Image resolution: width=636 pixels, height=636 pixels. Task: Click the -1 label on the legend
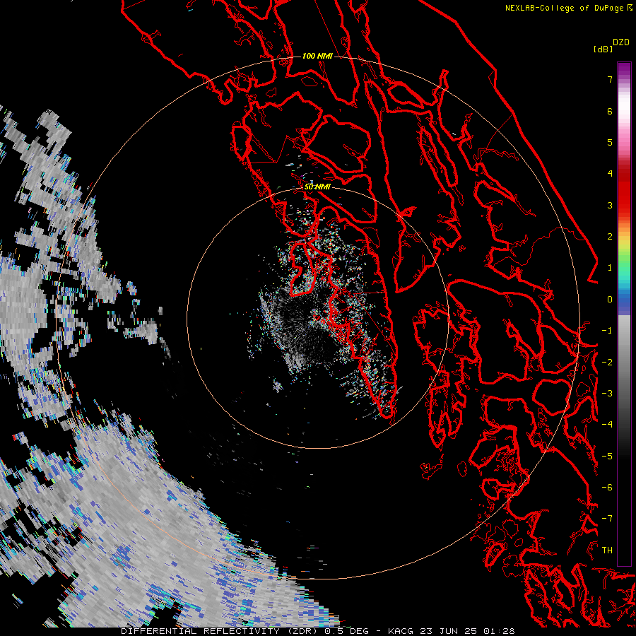pos(607,331)
